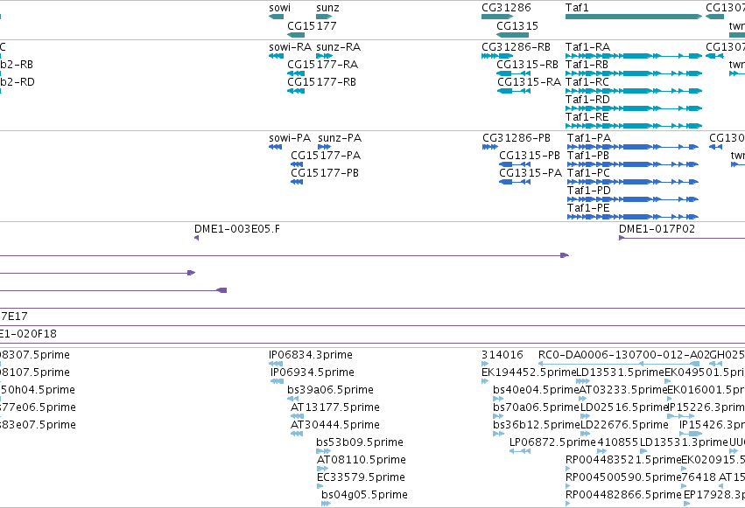This screenshot has width=745, height=508.
Task: Select EST 410855
Action: pyautogui.click(x=618, y=442)
